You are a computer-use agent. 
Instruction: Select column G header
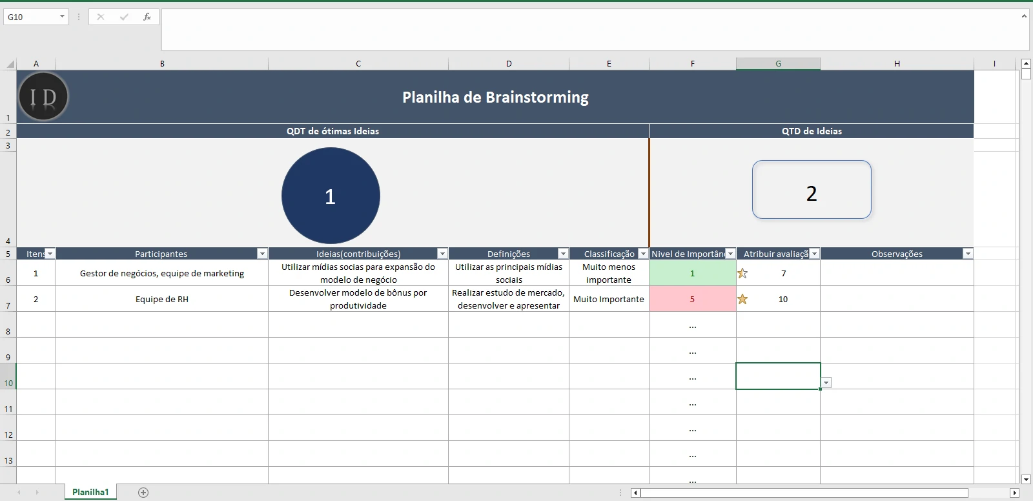tap(778, 63)
